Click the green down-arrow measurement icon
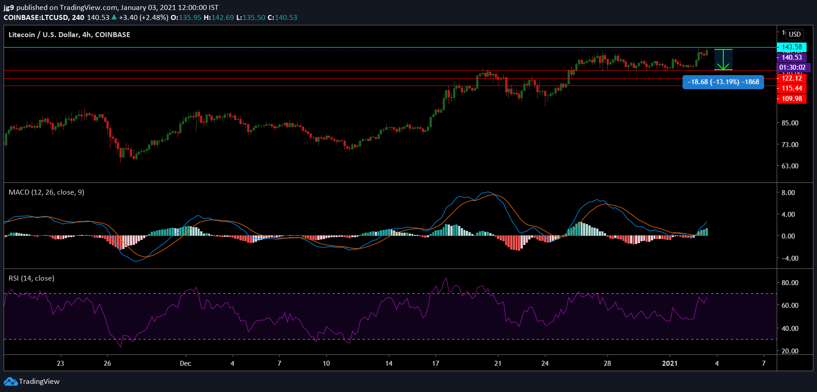This screenshot has height=392, width=817. (x=723, y=59)
